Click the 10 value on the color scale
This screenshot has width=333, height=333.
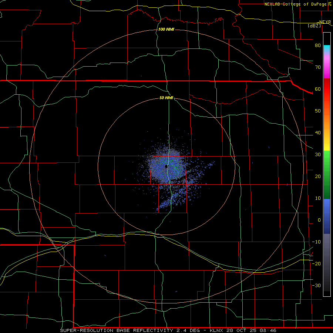click(x=318, y=198)
